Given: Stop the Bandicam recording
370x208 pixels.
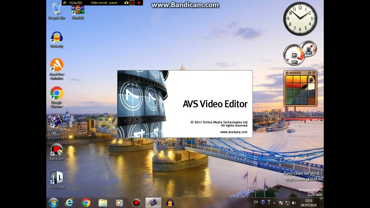Looking at the screenshot, I should coord(139,3).
